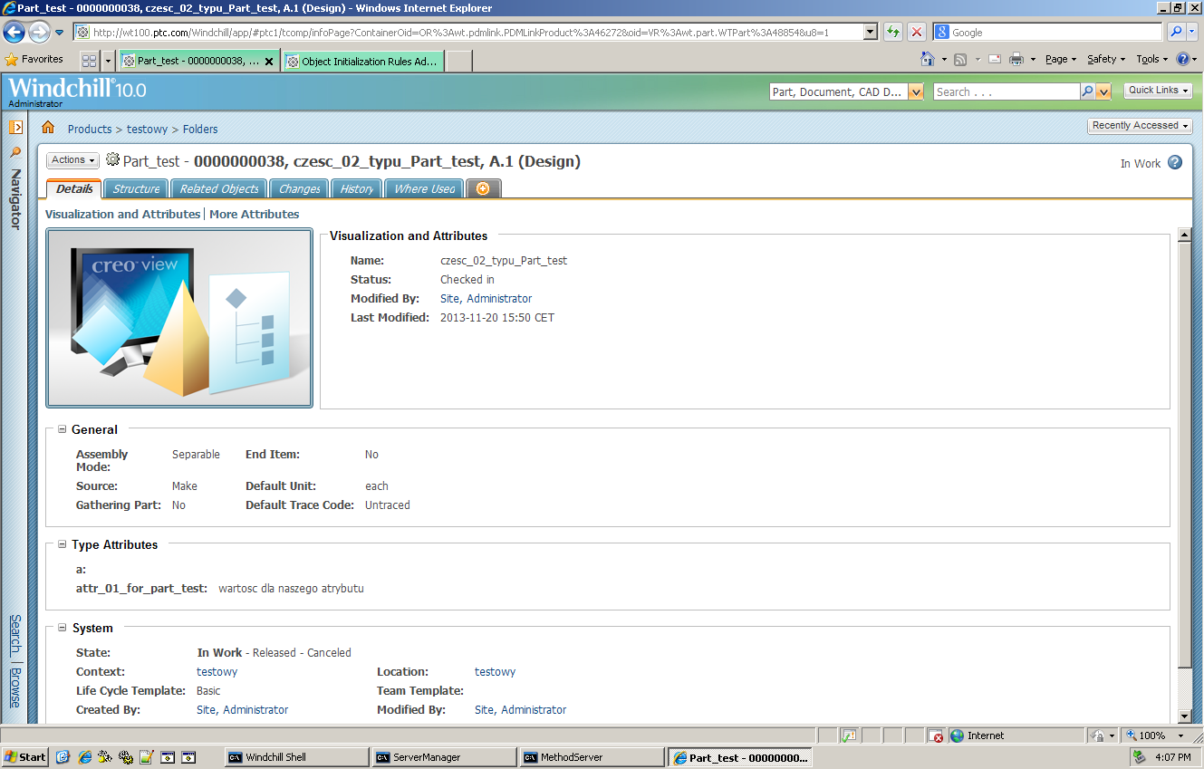Open the tab list dropdown arrow
The image size is (1204, 769).
click(109, 61)
